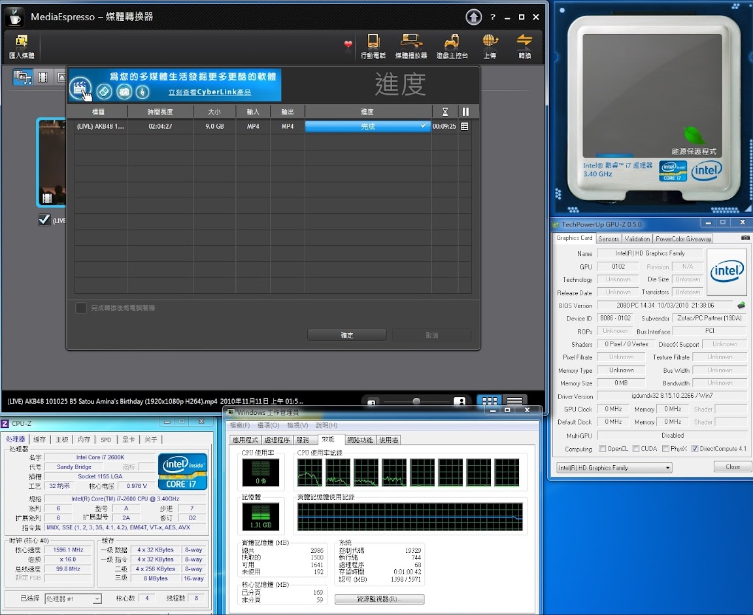Enable the OpenCL checkbox in GPU-Z
The height and width of the screenshot is (615, 753).
tap(603, 449)
